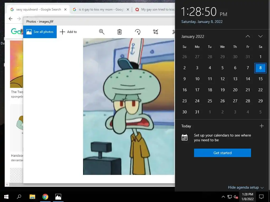Select January 8 highlighted today cell
Viewport: 270px width, 202px height.
click(260, 68)
